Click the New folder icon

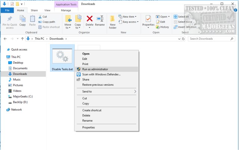(x=112, y=19)
